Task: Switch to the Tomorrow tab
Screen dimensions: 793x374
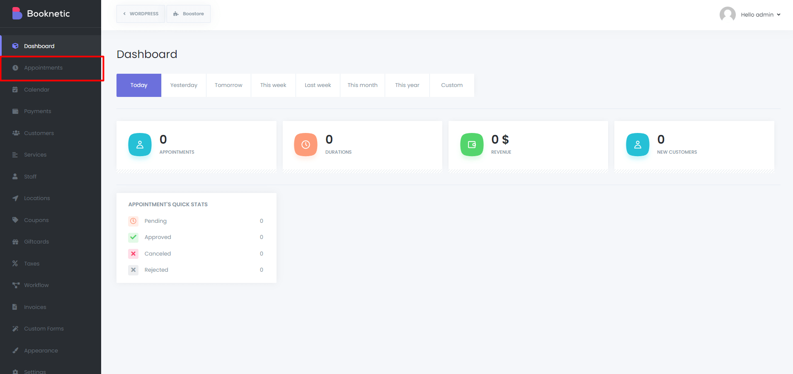Action: 228,85
